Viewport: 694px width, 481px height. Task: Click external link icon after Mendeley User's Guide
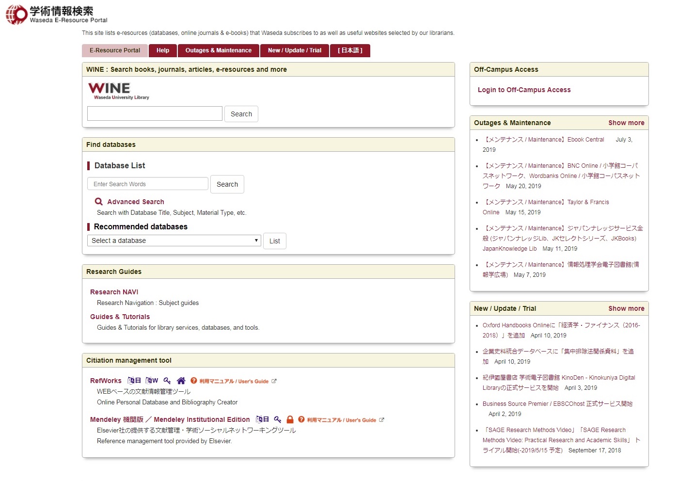[381, 420]
